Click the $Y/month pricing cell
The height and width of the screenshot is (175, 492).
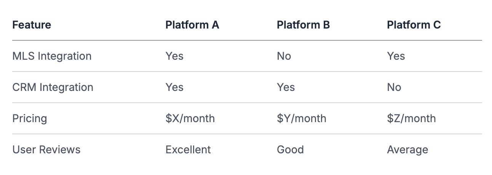pos(301,118)
